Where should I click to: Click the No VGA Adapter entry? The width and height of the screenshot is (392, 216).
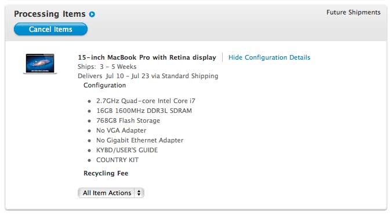[x=121, y=130]
